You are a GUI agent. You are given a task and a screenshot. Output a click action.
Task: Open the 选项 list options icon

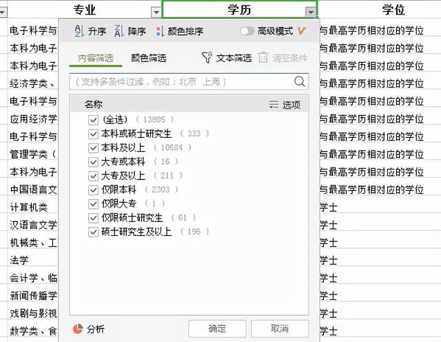[274, 104]
